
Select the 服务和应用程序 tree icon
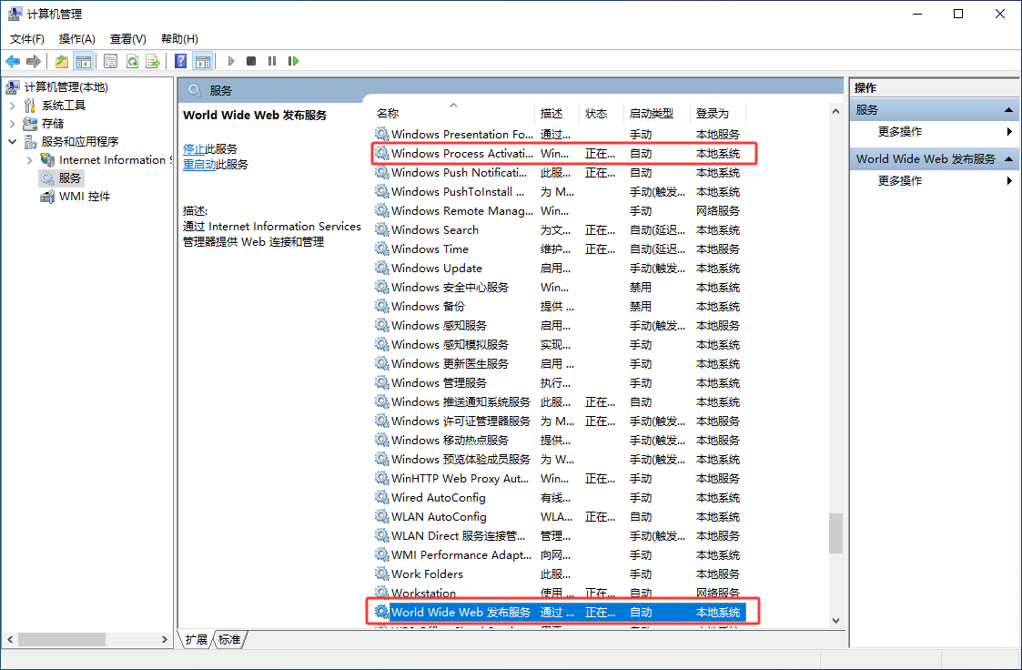[x=30, y=142]
